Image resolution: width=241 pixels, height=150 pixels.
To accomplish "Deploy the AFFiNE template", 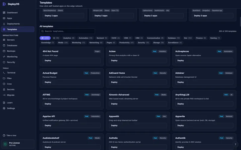I will tap(71, 104).
